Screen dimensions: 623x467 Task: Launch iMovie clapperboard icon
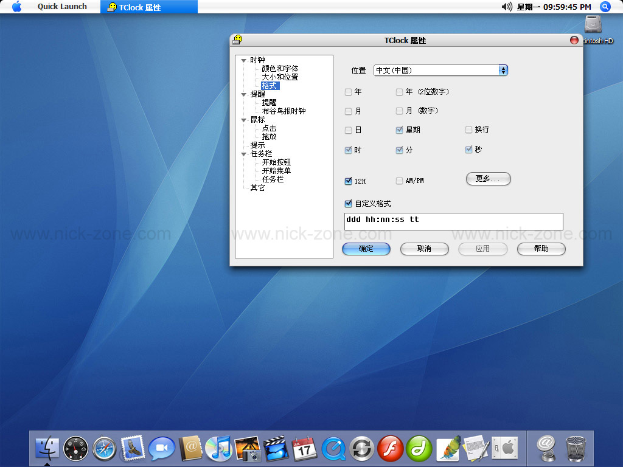(276, 449)
